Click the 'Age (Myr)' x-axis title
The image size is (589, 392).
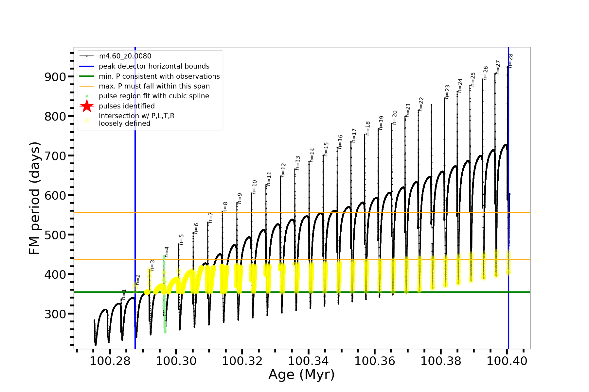click(x=301, y=375)
